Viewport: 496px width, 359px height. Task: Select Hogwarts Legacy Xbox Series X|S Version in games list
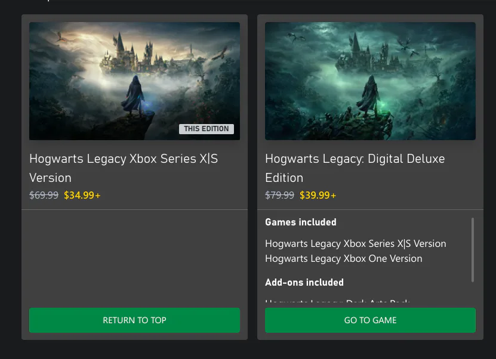[356, 244]
